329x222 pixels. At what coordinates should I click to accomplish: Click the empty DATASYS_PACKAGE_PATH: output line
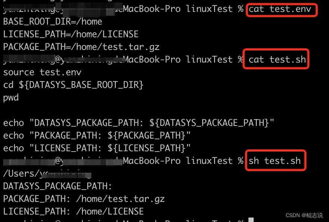(x=58, y=186)
